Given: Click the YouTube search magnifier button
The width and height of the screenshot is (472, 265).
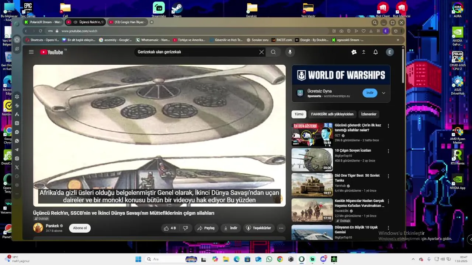Looking at the screenshot, I should [273, 52].
